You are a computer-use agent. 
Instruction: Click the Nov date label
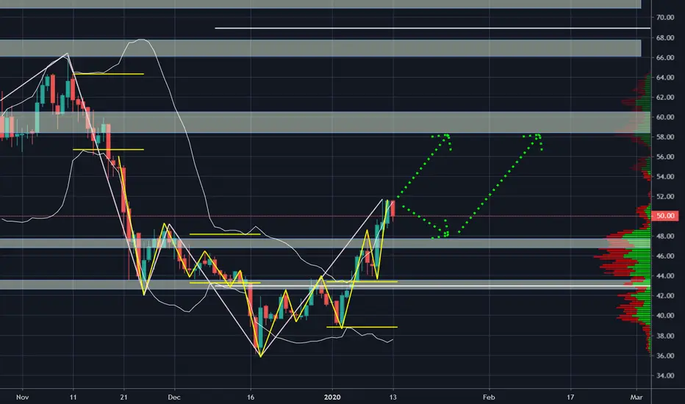tap(22, 397)
